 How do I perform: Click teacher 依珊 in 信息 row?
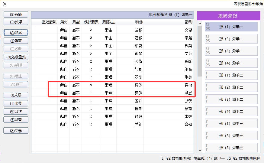pos(139,109)
